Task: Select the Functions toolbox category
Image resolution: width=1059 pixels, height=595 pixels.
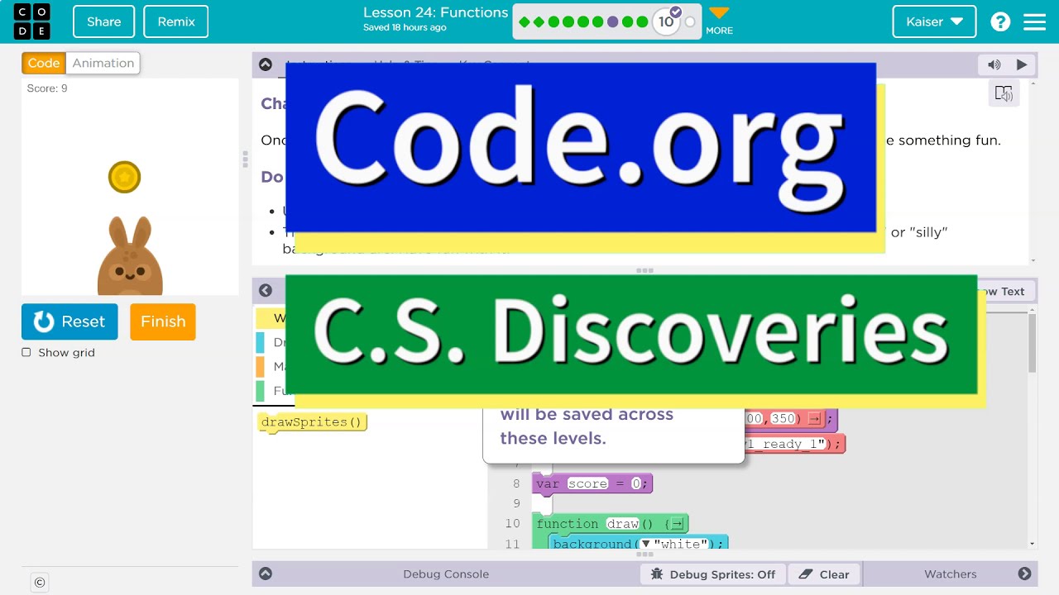Action: tap(270, 390)
